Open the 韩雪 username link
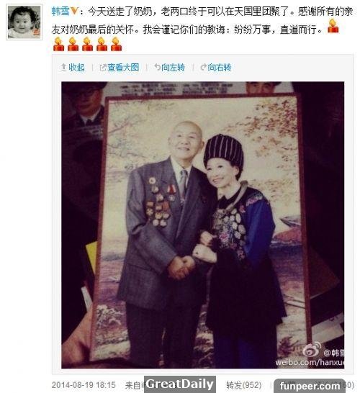 pyautogui.click(x=60, y=11)
